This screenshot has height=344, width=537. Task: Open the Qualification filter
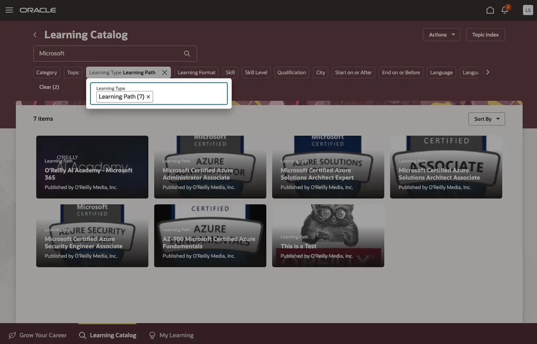[x=292, y=72]
